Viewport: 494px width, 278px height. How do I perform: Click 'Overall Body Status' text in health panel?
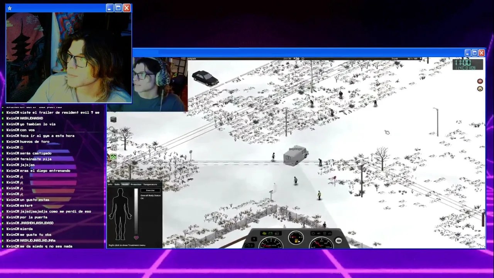151,195
